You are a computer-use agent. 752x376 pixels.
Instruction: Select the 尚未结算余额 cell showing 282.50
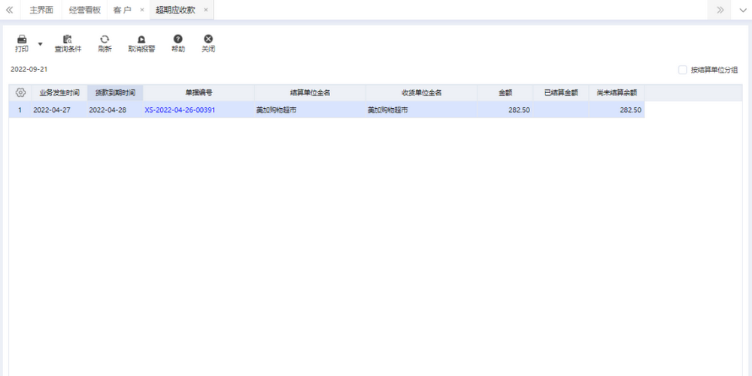[617, 110]
